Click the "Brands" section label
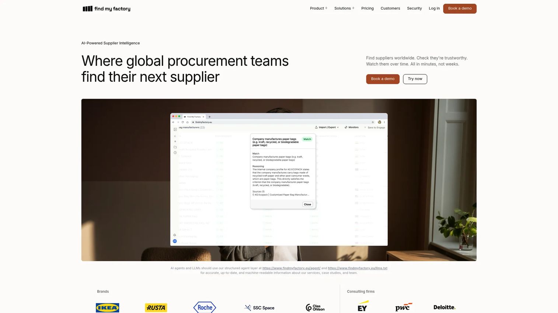The image size is (558, 313). click(x=103, y=292)
